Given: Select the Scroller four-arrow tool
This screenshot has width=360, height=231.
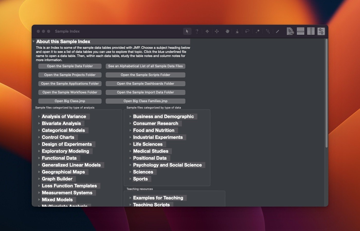Looking at the screenshot, I should point(217,31).
